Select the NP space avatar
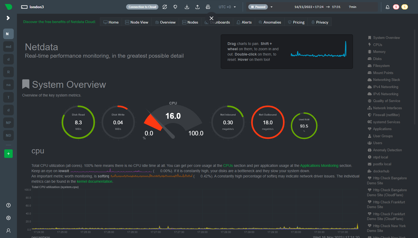418x238 pixels. tap(8, 123)
